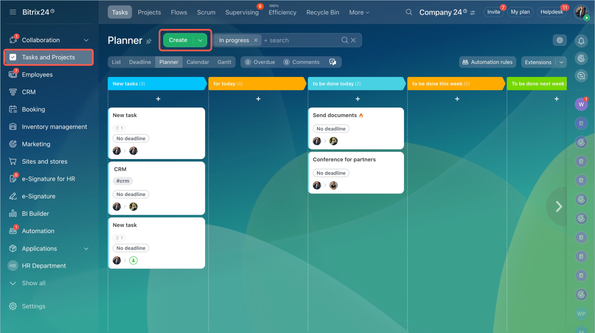The image size is (595, 333).
Task: Open the hamburger menu beside Bitrix24
Action: (x=13, y=12)
